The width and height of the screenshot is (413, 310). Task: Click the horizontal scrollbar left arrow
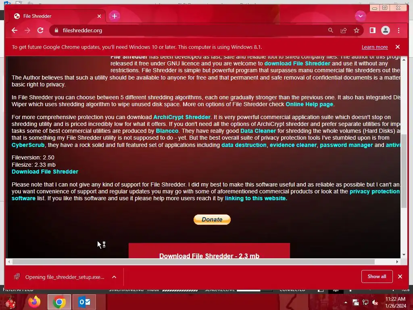pos(9,262)
